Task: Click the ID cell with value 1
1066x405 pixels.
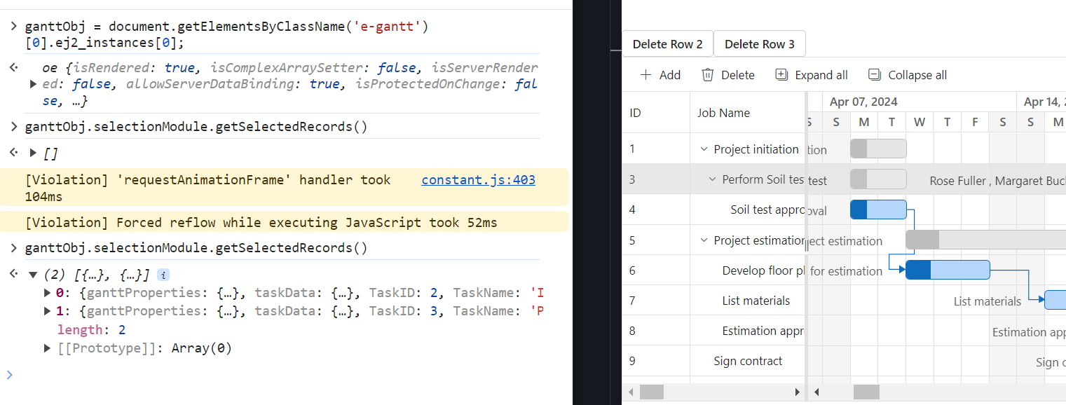Action: click(x=655, y=149)
